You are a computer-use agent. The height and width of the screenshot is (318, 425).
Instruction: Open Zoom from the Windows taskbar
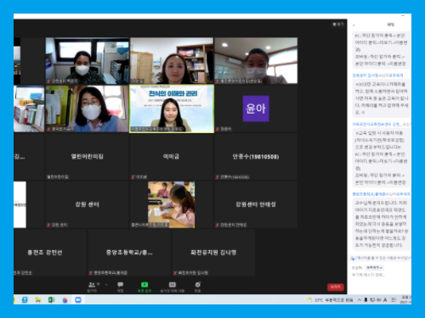pyautogui.click(x=78, y=299)
